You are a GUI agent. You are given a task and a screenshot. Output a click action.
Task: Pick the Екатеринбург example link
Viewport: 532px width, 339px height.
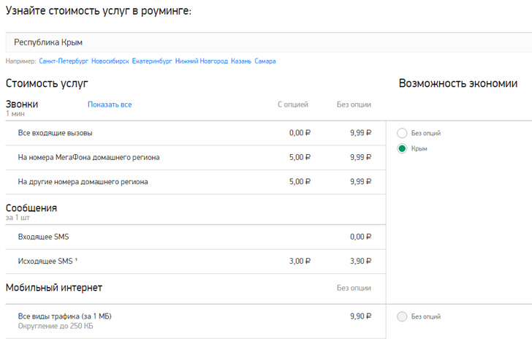click(152, 61)
